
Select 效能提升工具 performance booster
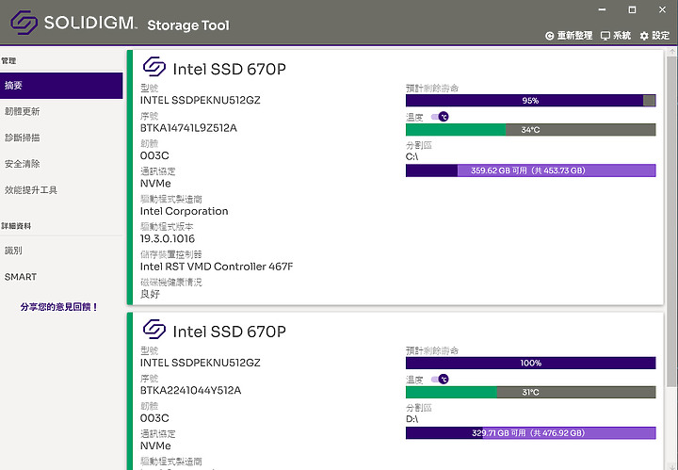[x=61, y=190]
